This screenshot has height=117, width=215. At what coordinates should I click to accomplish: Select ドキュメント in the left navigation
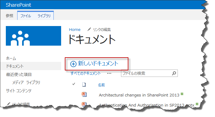pos(31,66)
